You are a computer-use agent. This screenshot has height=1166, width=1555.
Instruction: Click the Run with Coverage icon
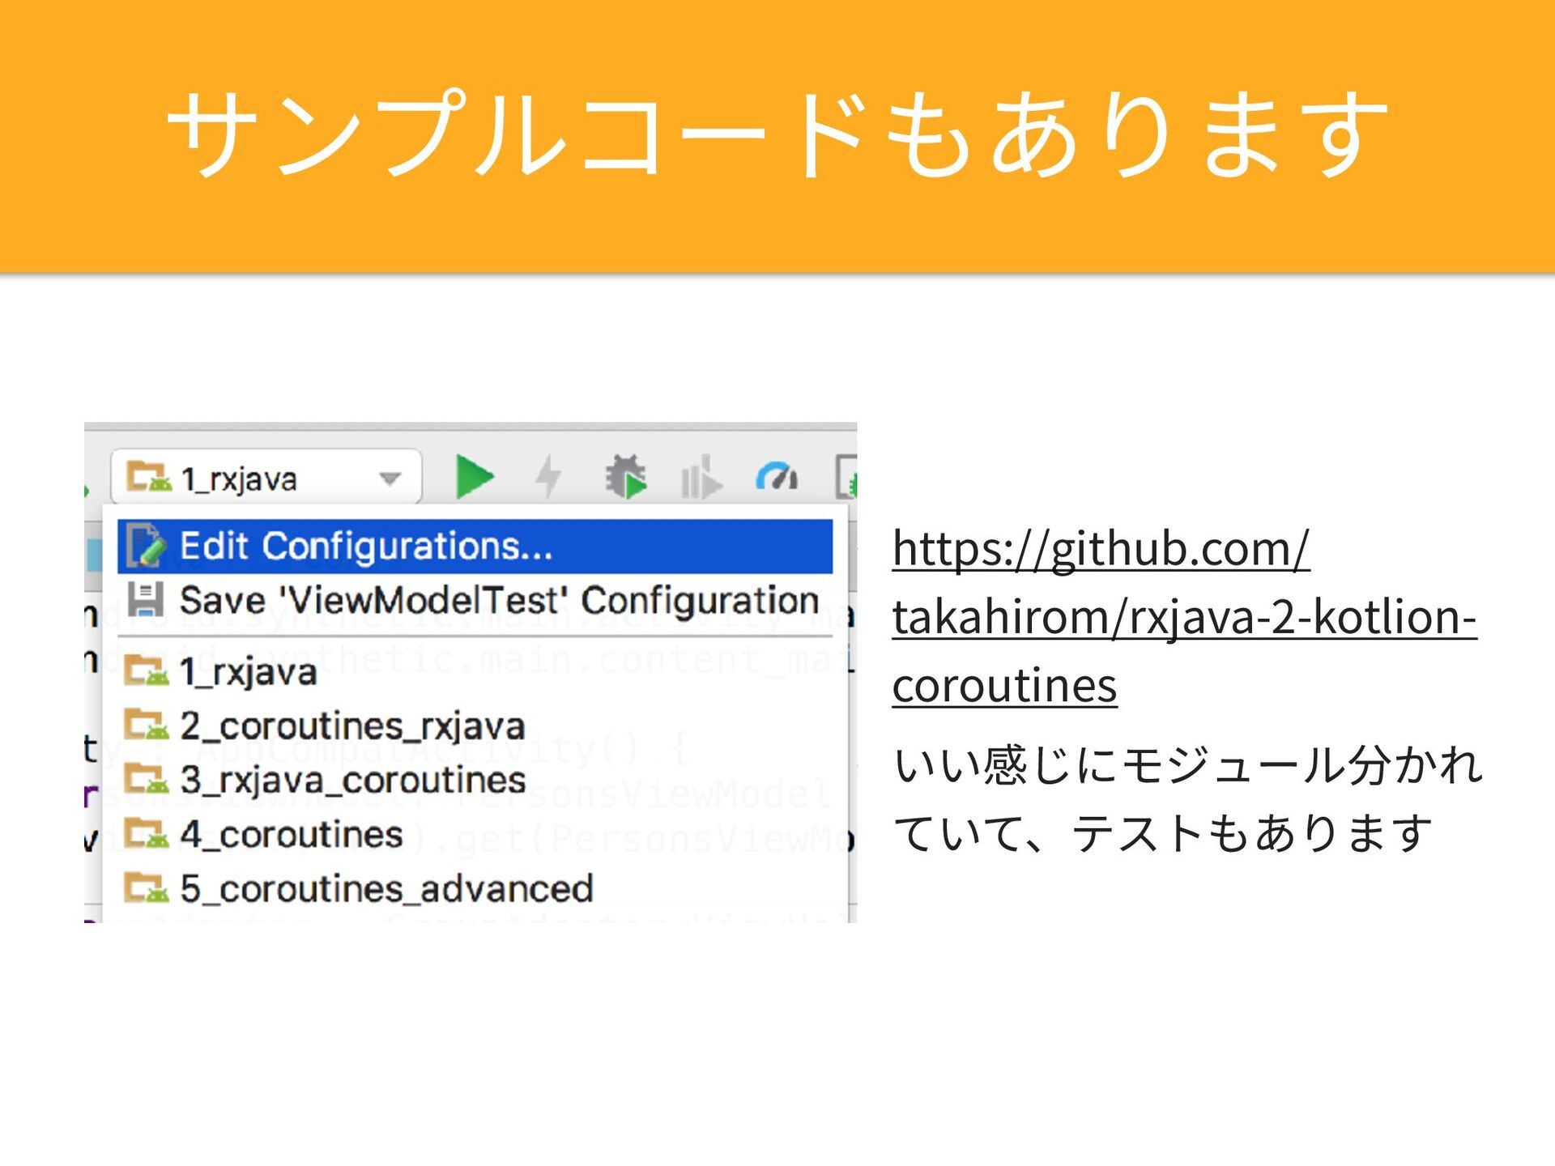coord(700,478)
